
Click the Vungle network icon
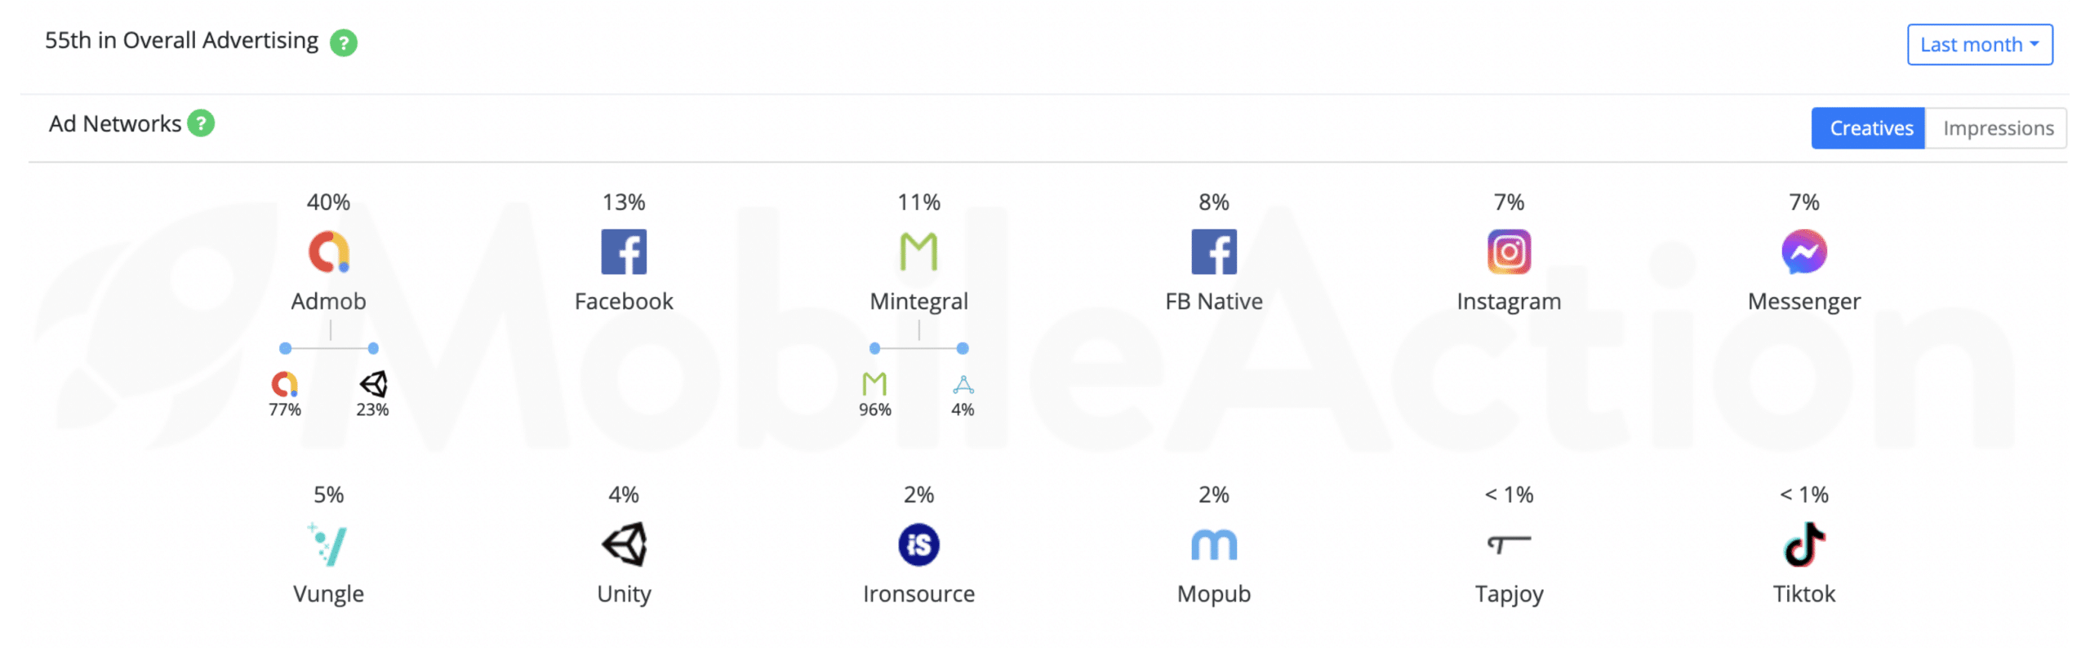tap(328, 544)
